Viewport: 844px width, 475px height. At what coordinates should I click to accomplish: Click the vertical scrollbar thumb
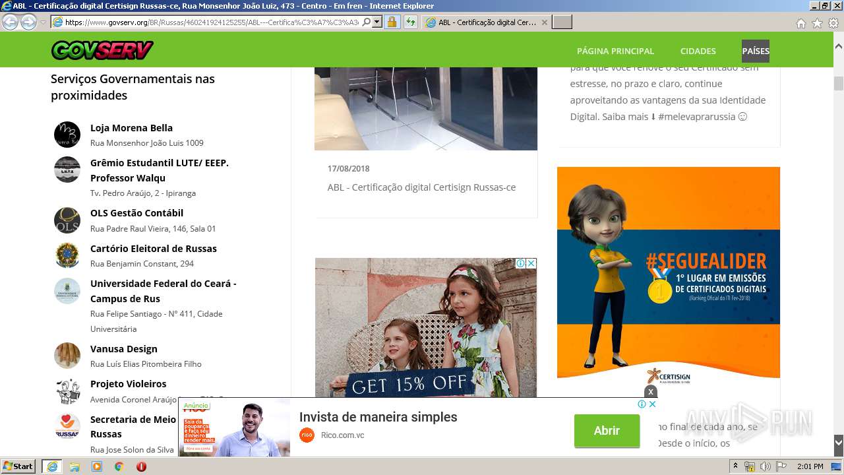(x=839, y=84)
